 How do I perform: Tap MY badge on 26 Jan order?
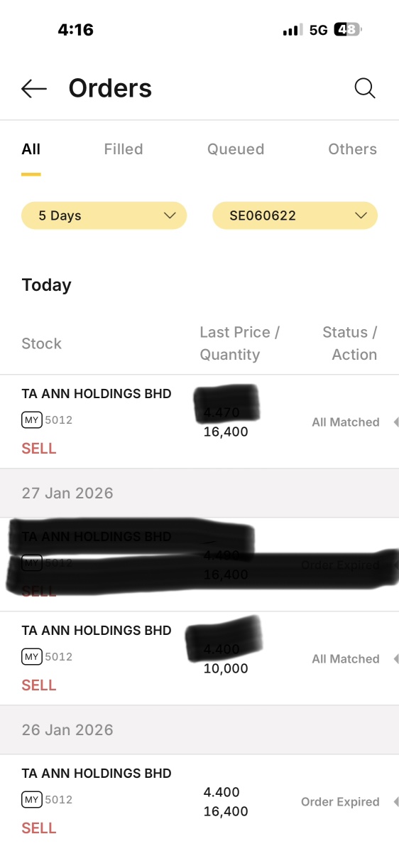coord(32,800)
